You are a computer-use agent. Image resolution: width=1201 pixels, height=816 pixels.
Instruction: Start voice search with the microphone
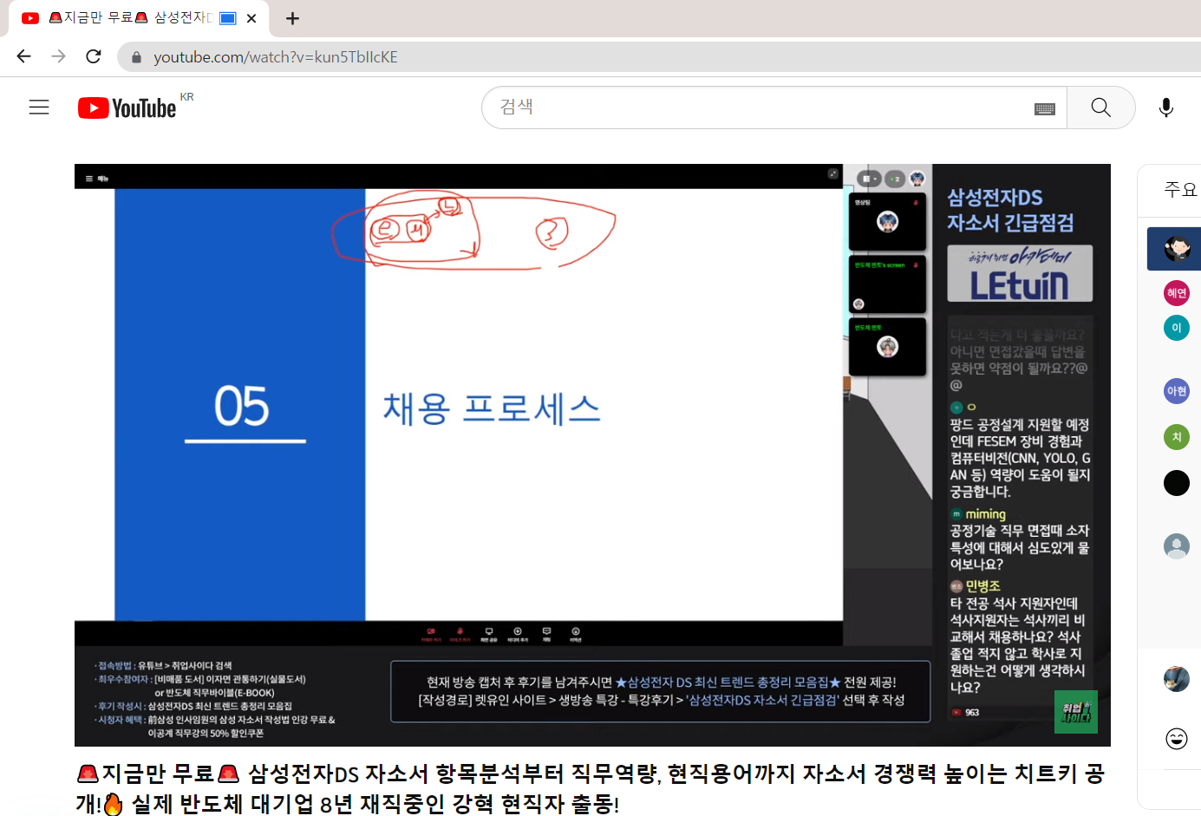coord(1165,108)
